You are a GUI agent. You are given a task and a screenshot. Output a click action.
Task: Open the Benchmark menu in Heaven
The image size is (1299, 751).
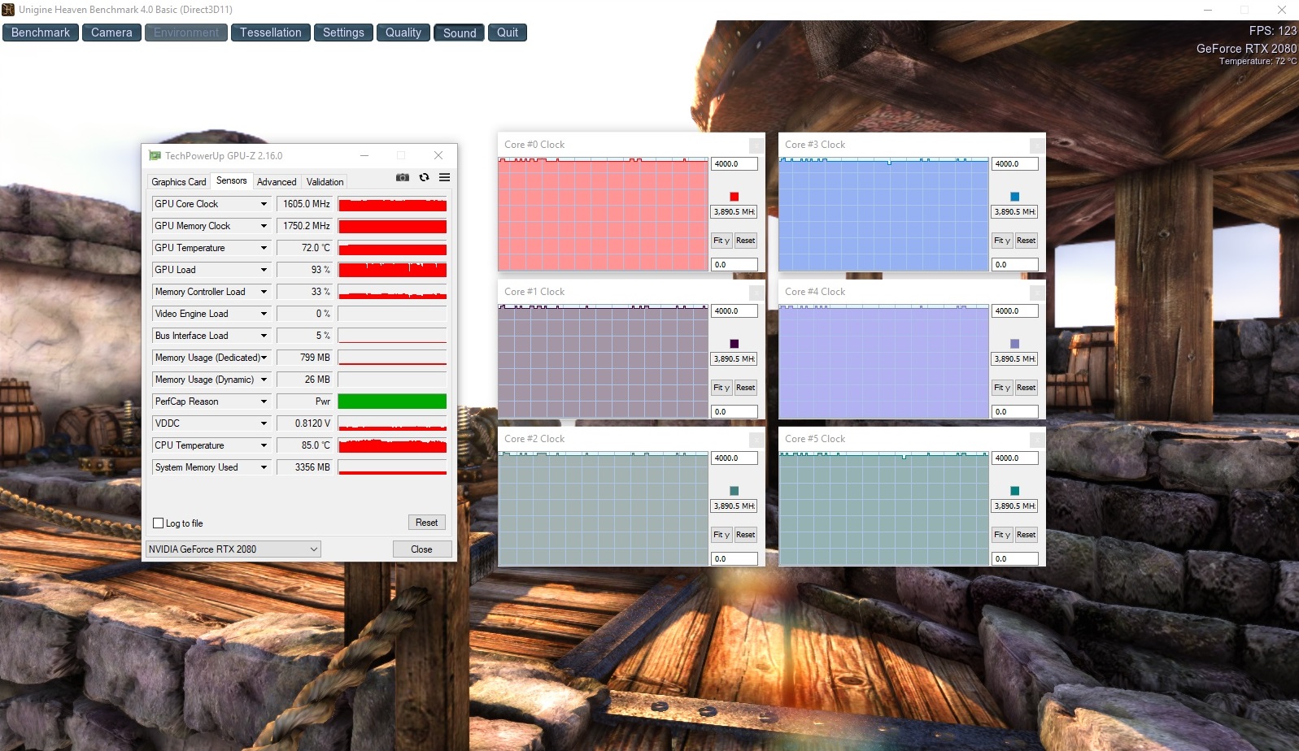[41, 33]
